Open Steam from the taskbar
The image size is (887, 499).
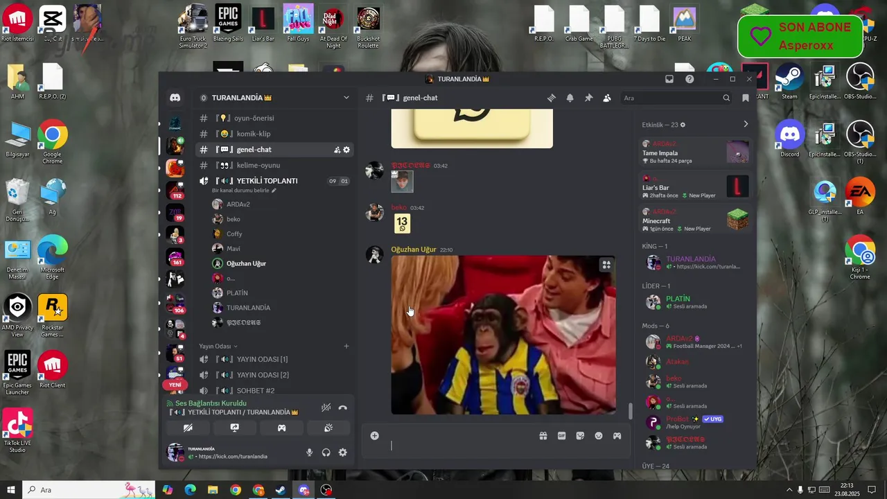click(281, 490)
